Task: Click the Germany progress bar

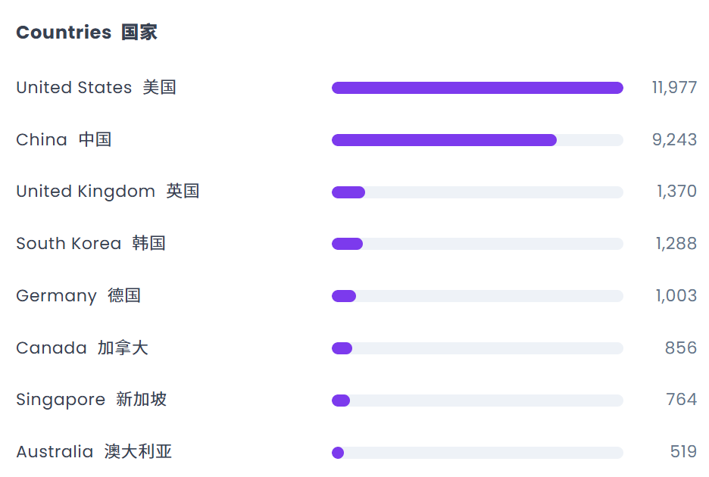Action: pos(477,296)
